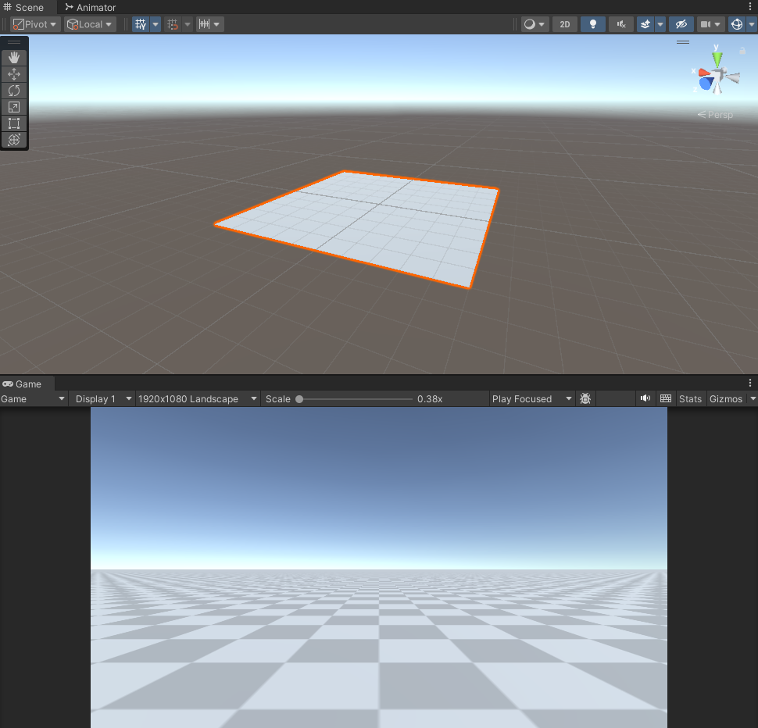Screen dimensions: 758x728
Task: Toggle 2D view mode
Action: point(564,24)
